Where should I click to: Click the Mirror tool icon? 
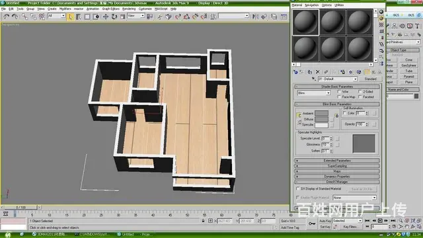click(x=255, y=17)
